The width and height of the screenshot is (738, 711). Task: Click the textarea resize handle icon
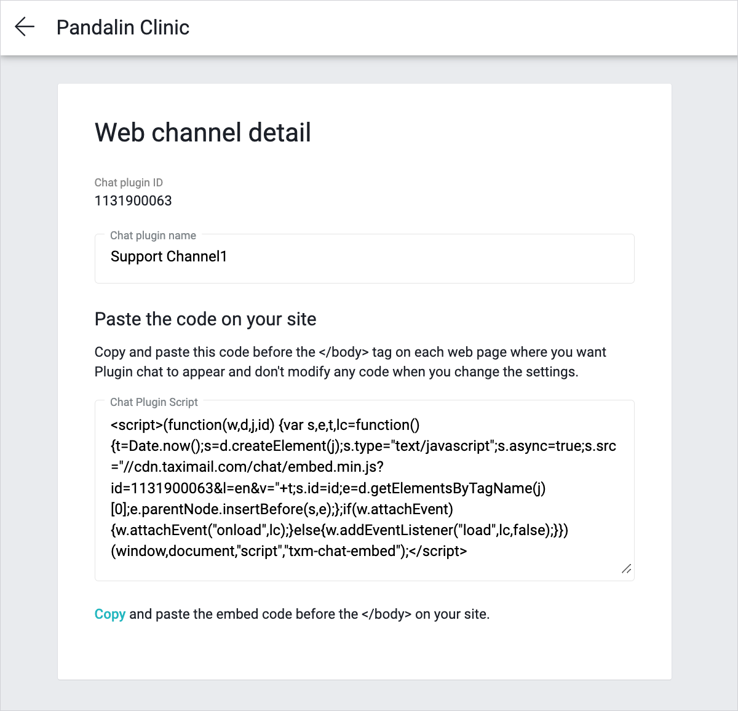[626, 569]
